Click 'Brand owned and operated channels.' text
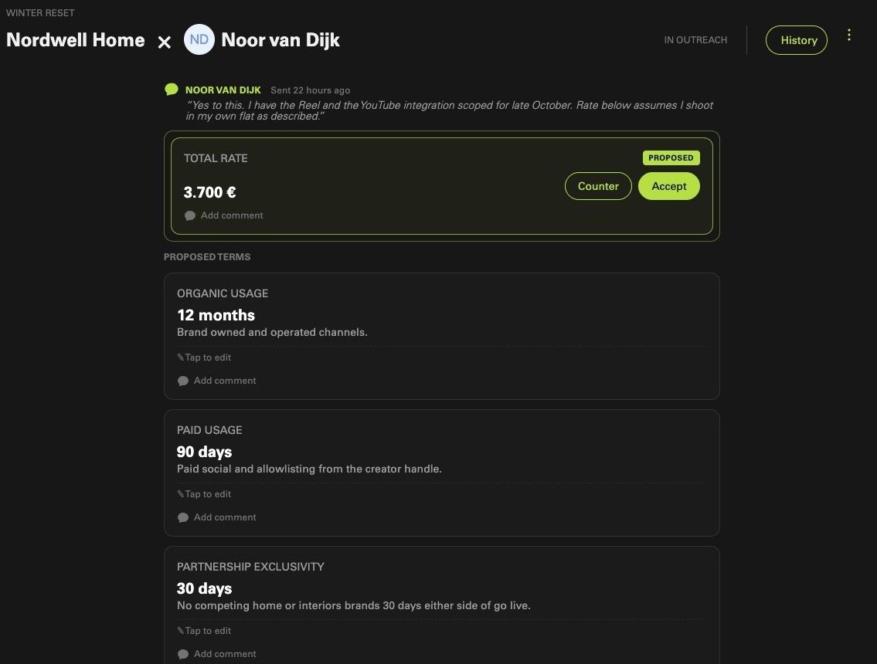Image resolution: width=877 pixels, height=664 pixels. [x=273, y=332]
